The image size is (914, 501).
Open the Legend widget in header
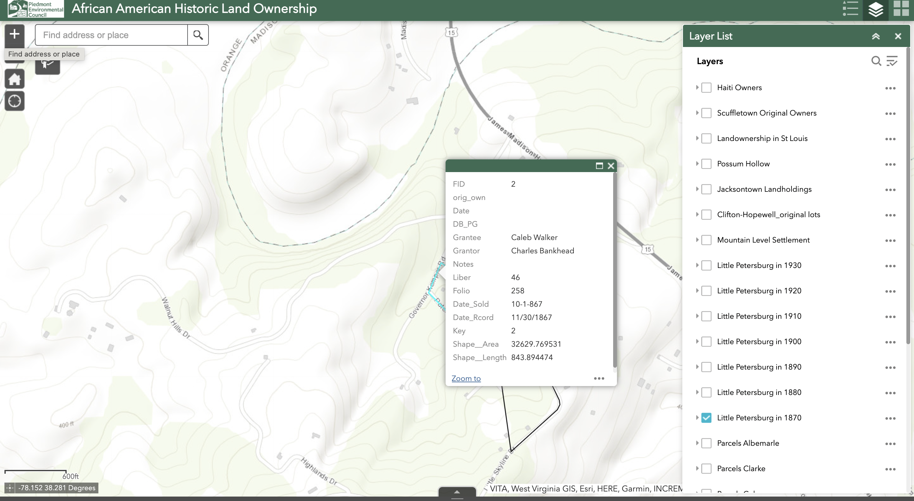[x=850, y=9]
